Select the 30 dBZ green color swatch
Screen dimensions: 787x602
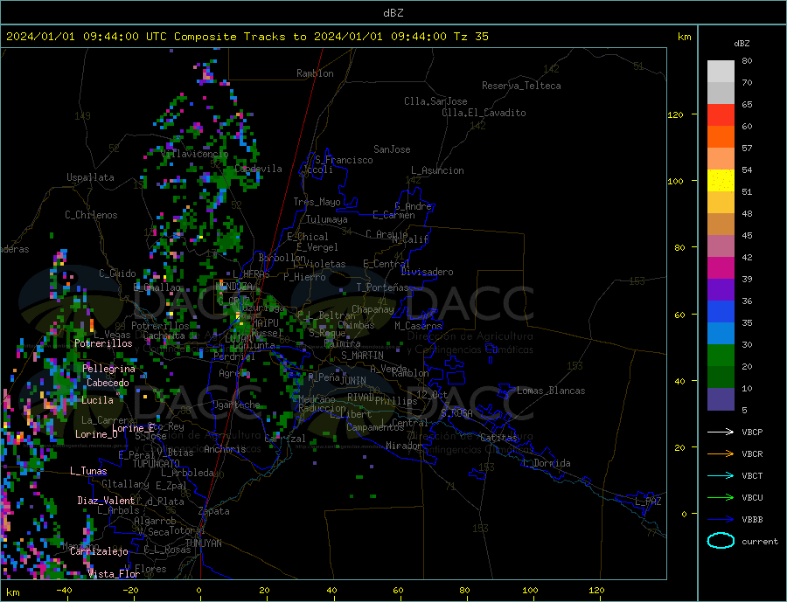(x=721, y=356)
